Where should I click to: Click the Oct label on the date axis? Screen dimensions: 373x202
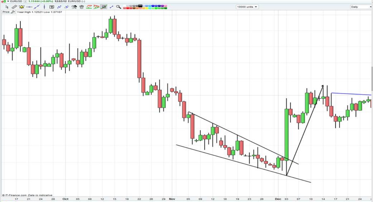[x=66, y=199]
